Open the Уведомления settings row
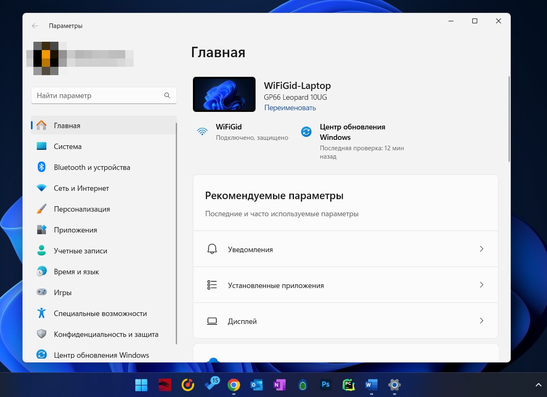This screenshot has width=547, height=397. click(x=346, y=249)
